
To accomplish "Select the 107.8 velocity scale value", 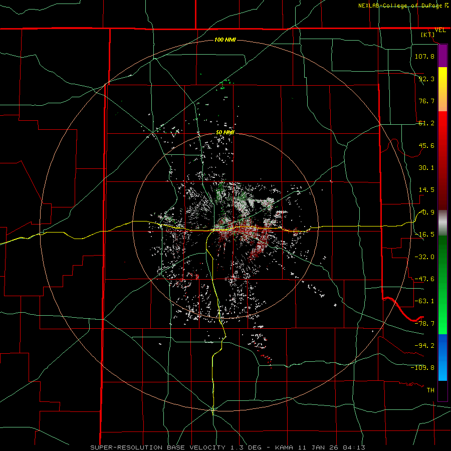I will point(424,56).
